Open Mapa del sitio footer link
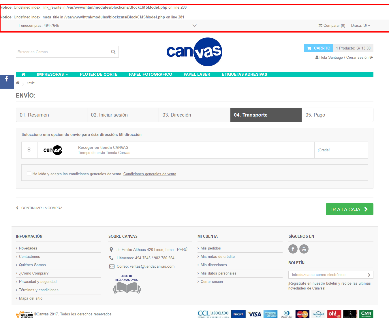 click(31, 298)
